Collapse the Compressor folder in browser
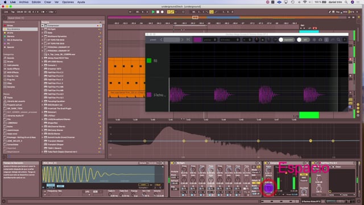Screen dimensions: 364x205 coord(43,26)
